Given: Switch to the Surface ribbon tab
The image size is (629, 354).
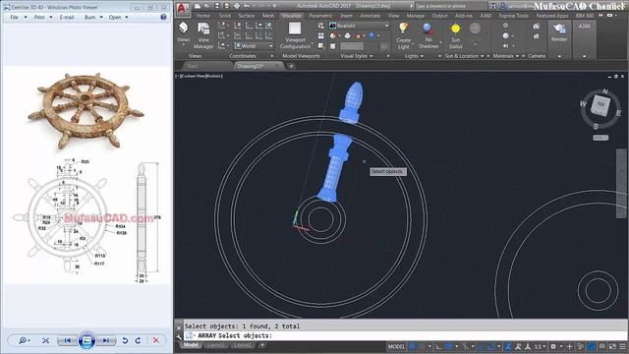Looking at the screenshot, I should tap(247, 16).
